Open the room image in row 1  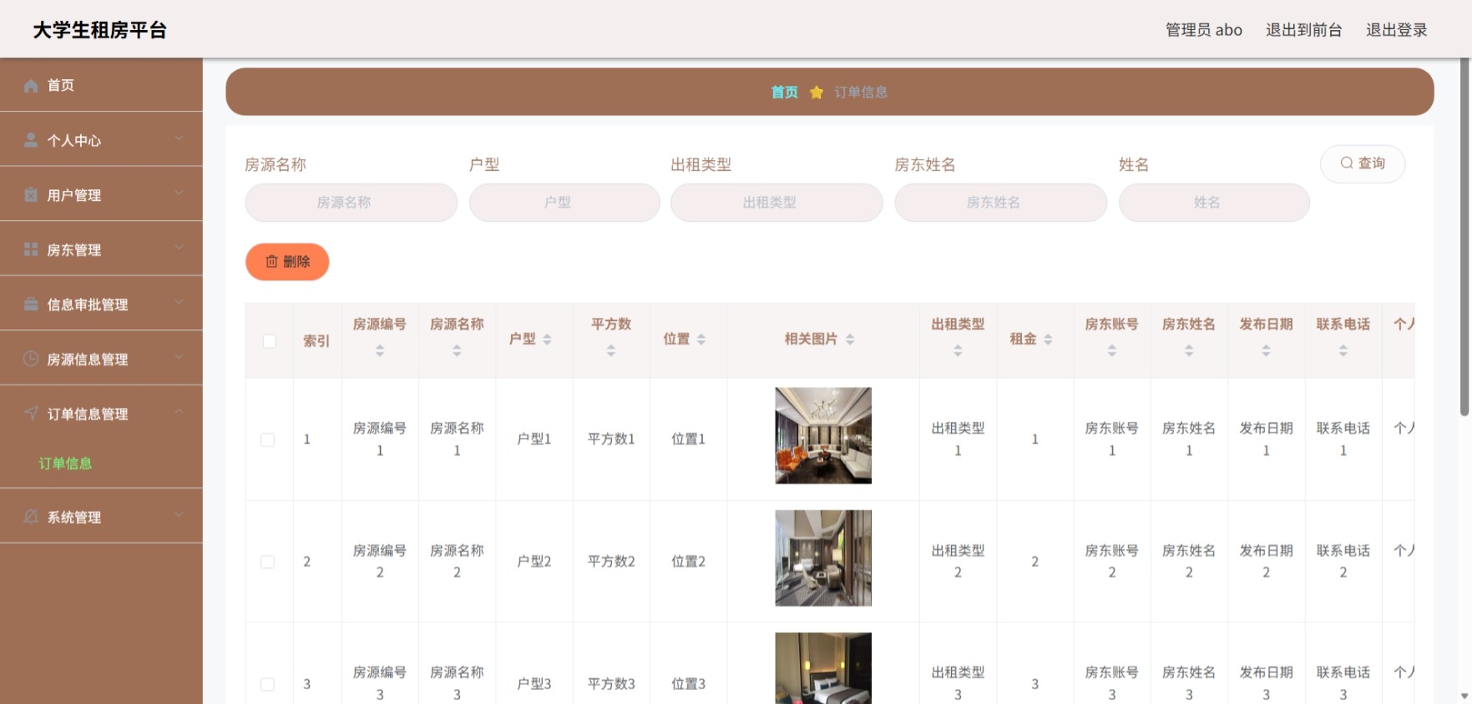[823, 435]
